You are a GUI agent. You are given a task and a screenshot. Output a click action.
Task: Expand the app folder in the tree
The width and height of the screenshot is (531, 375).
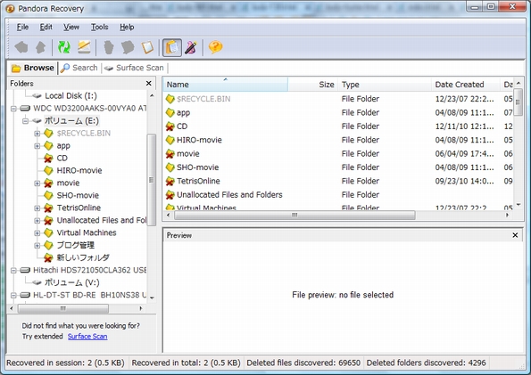coord(37,146)
